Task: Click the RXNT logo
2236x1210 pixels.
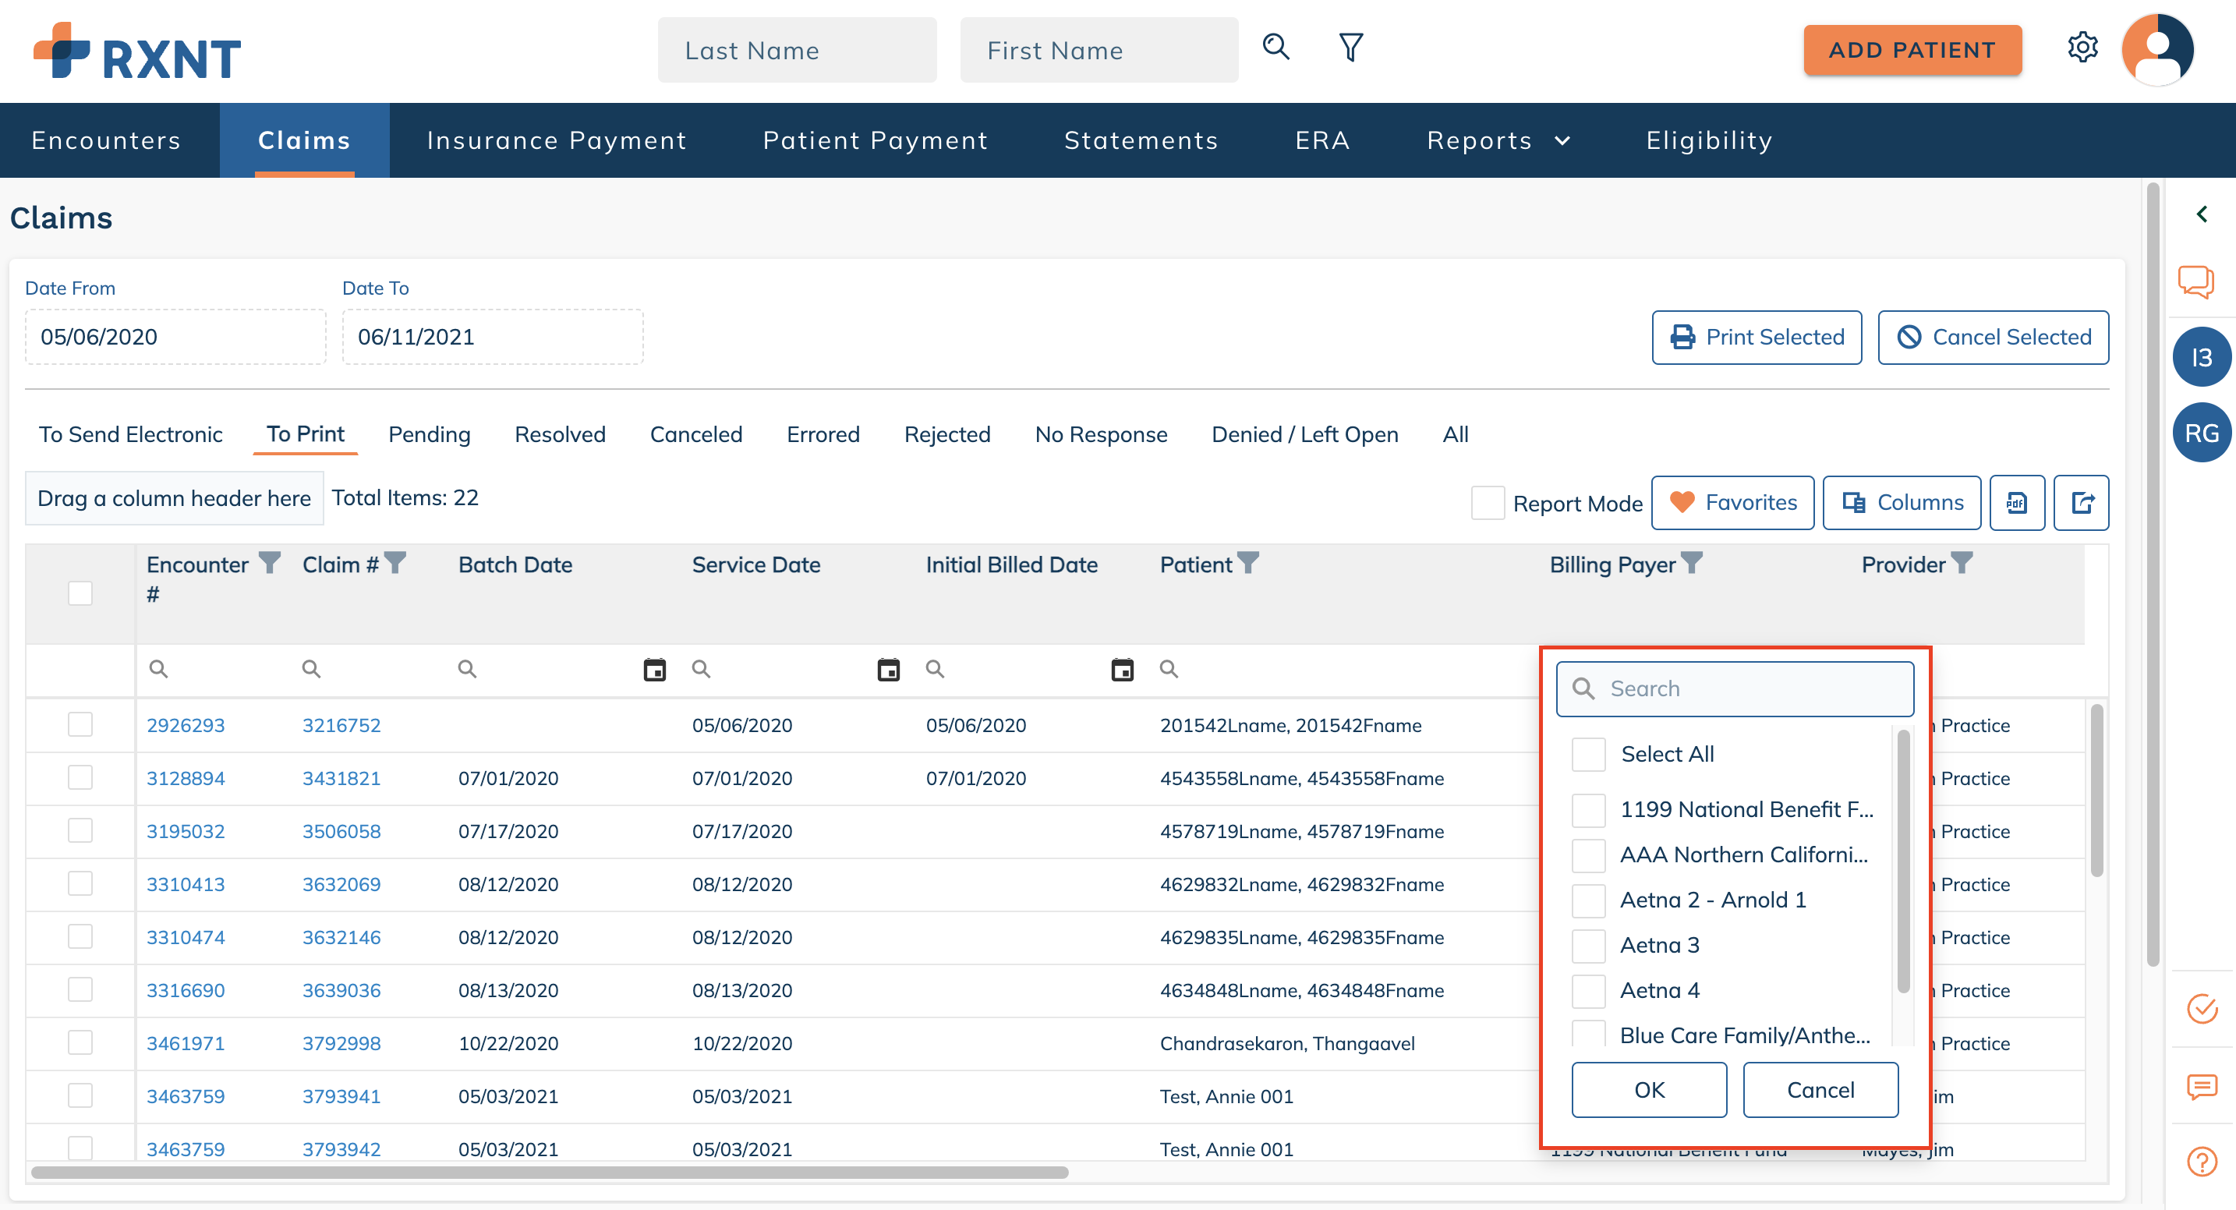Action: 137,51
